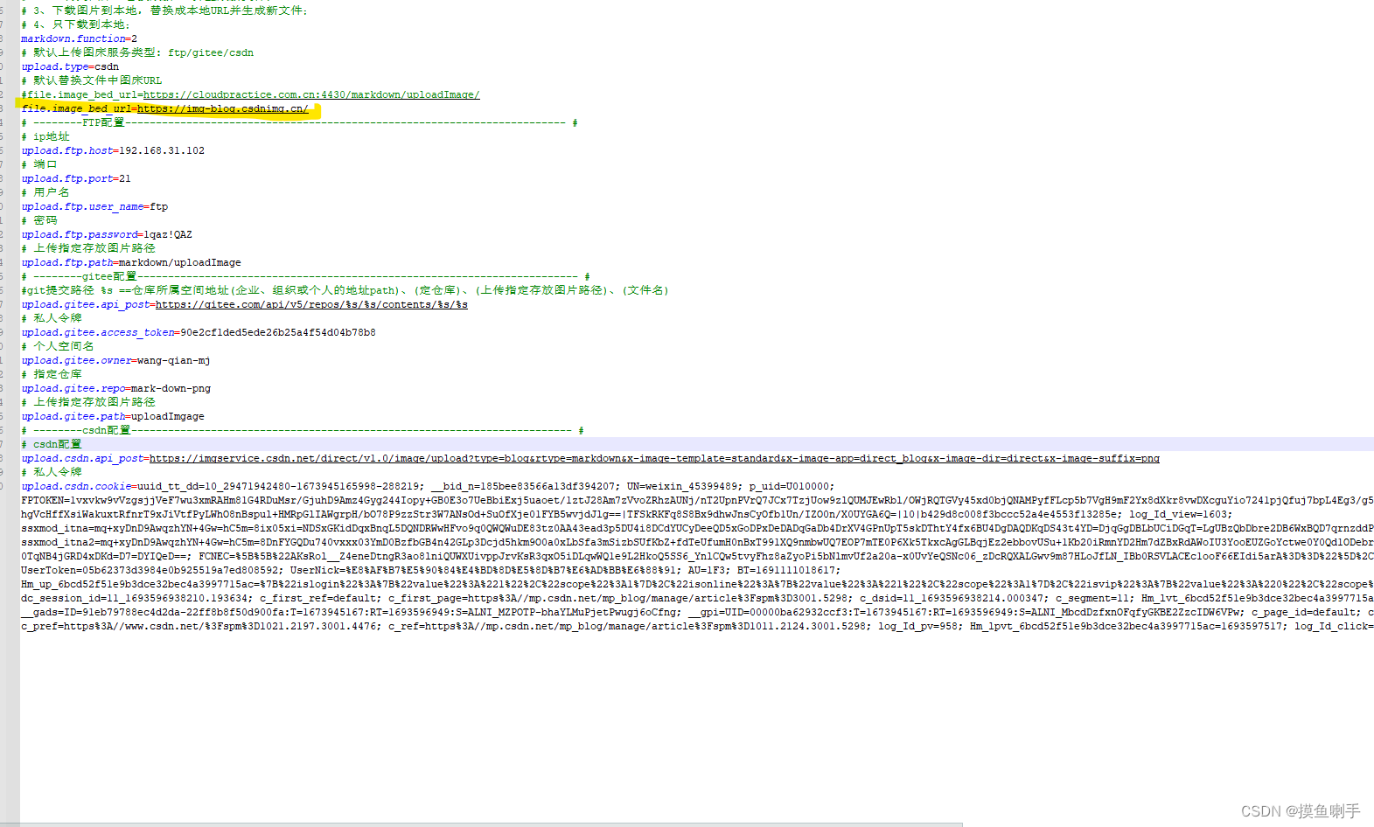Click the line starting with '__gads=ID='
This screenshot has height=827, width=1374.
697,612
